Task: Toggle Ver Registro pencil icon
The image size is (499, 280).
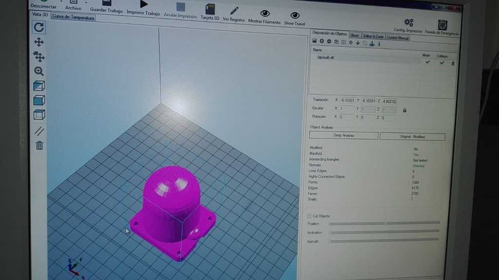Action: (233, 14)
